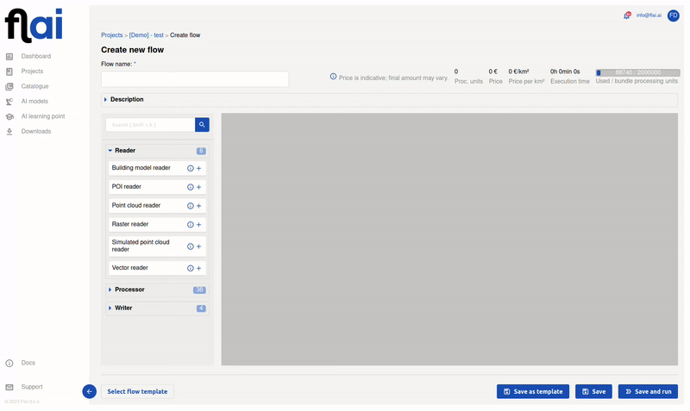
Task: Select the Vector reader label
Action: coord(130,268)
